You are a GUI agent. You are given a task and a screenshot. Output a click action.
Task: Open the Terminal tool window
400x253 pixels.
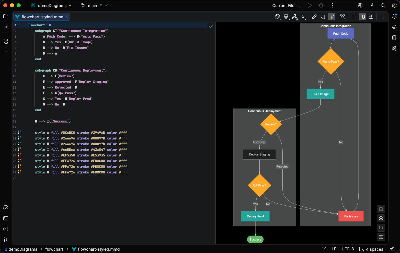[6, 218]
